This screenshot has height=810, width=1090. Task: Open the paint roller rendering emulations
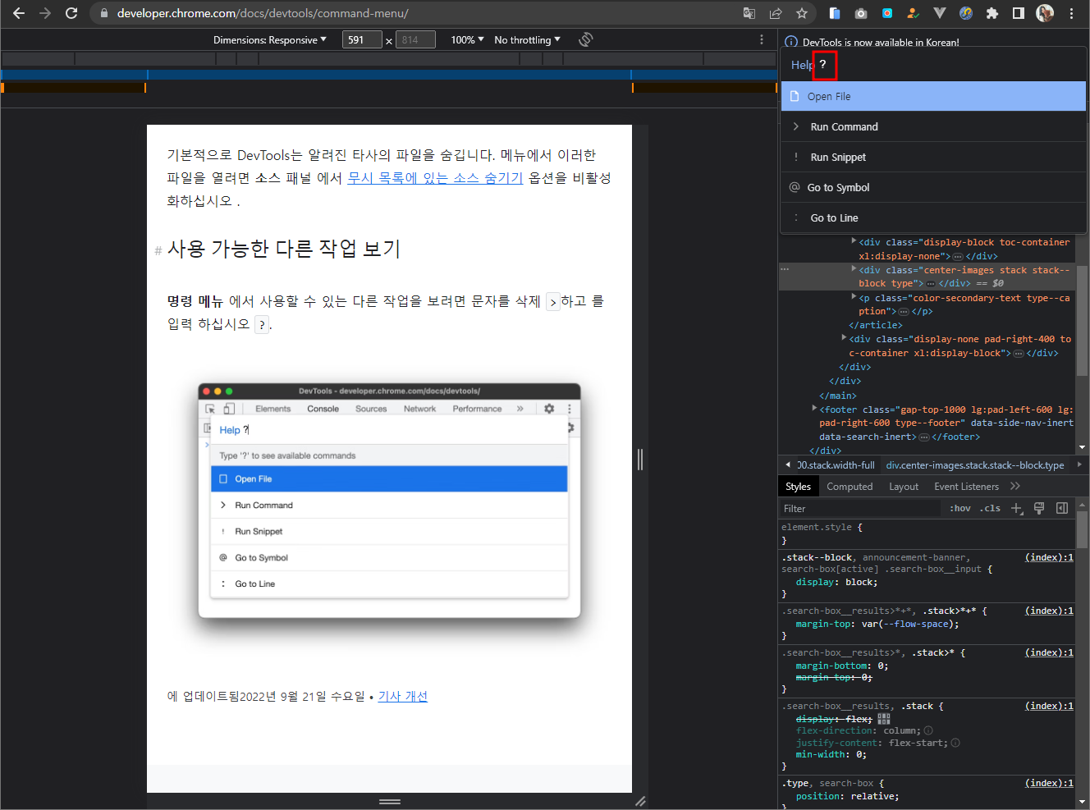point(1039,508)
